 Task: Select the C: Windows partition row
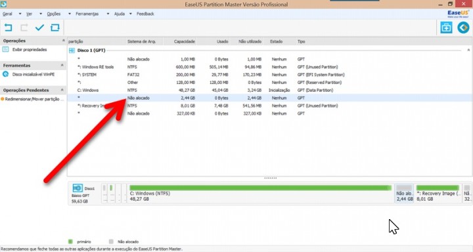(269, 90)
